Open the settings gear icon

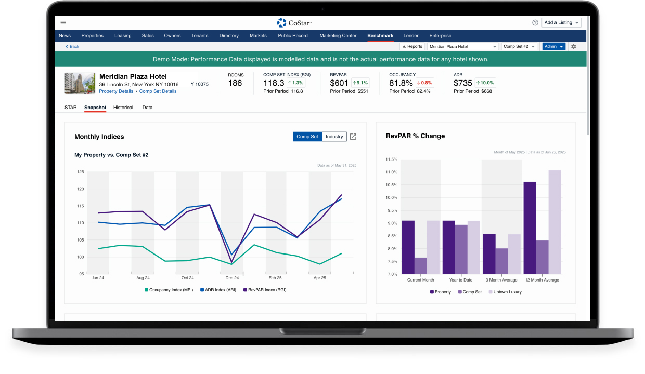point(574,47)
